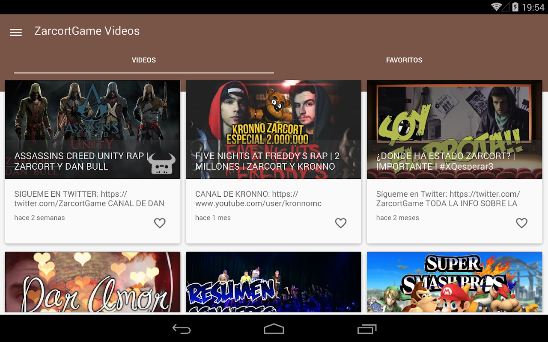Click the 'hace 2 semanas' timestamp
The height and width of the screenshot is (342, 548).
[x=39, y=218]
